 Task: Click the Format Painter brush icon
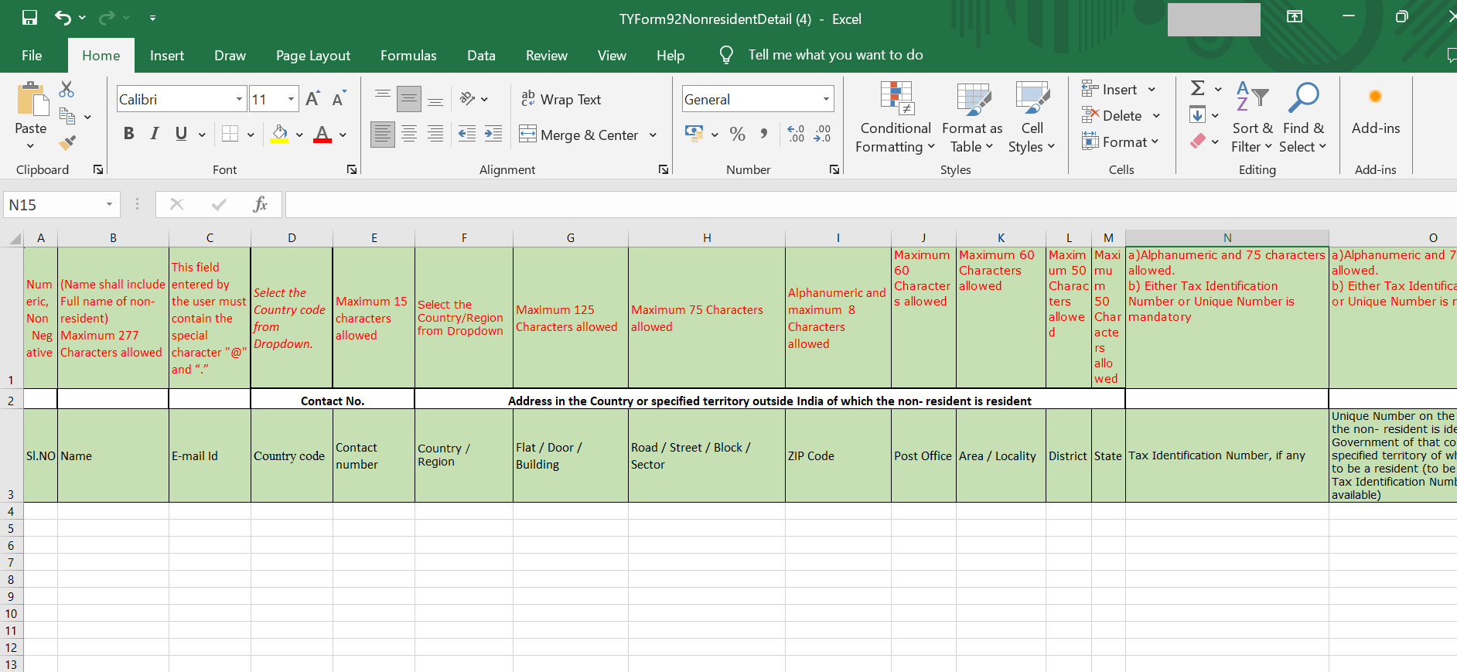(67, 142)
